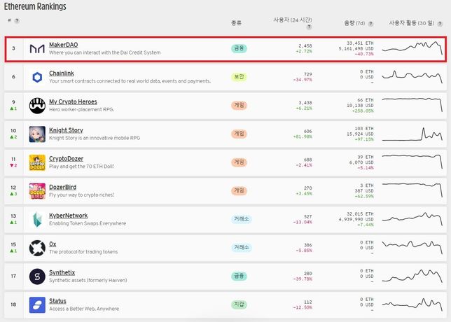Click the Status app logo icon
Viewport: 451px width, 322px height.
37,305
